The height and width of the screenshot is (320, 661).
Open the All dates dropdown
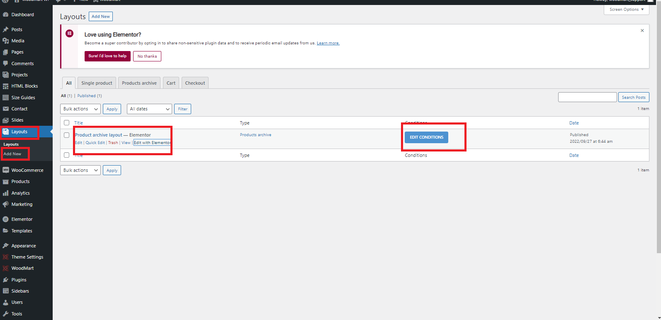(149, 109)
